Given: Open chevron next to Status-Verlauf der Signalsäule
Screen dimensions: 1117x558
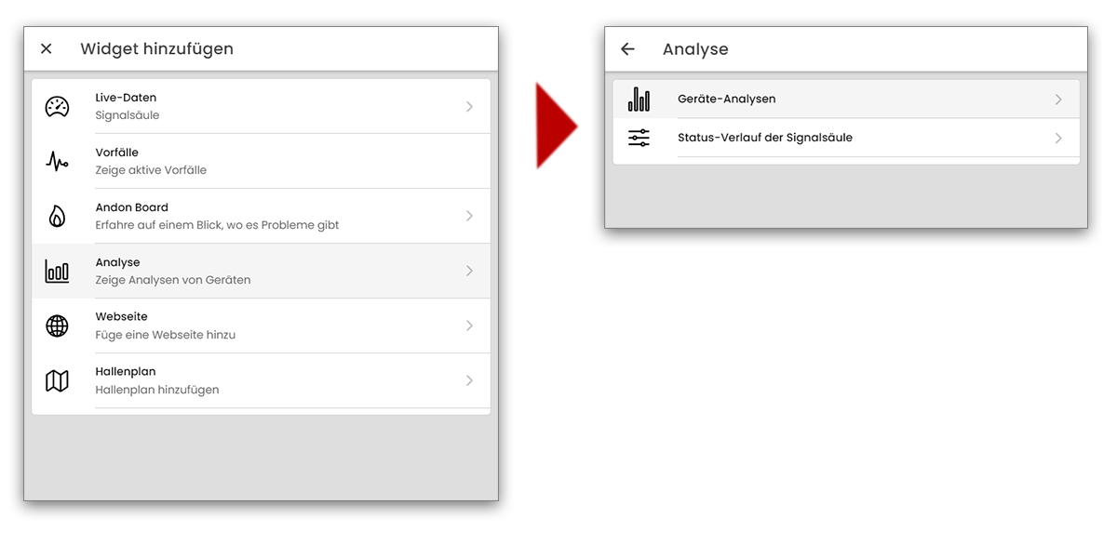Looking at the screenshot, I should click(x=1058, y=139).
